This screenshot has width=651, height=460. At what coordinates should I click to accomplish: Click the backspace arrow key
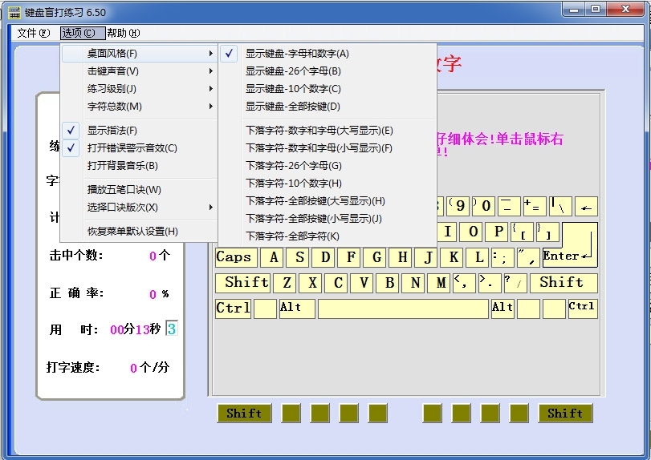(586, 207)
